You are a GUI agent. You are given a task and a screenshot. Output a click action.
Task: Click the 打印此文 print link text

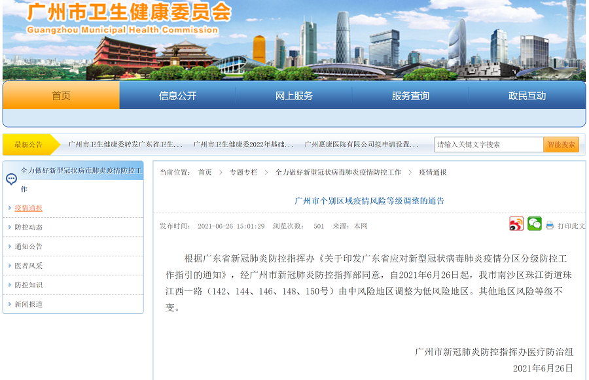point(571,226)
